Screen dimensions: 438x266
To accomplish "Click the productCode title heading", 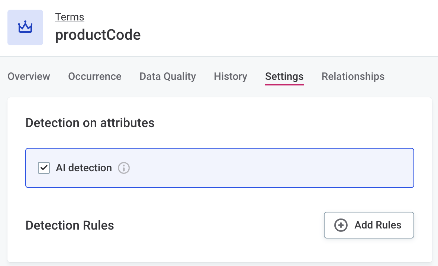I will (x=98, y=35).
